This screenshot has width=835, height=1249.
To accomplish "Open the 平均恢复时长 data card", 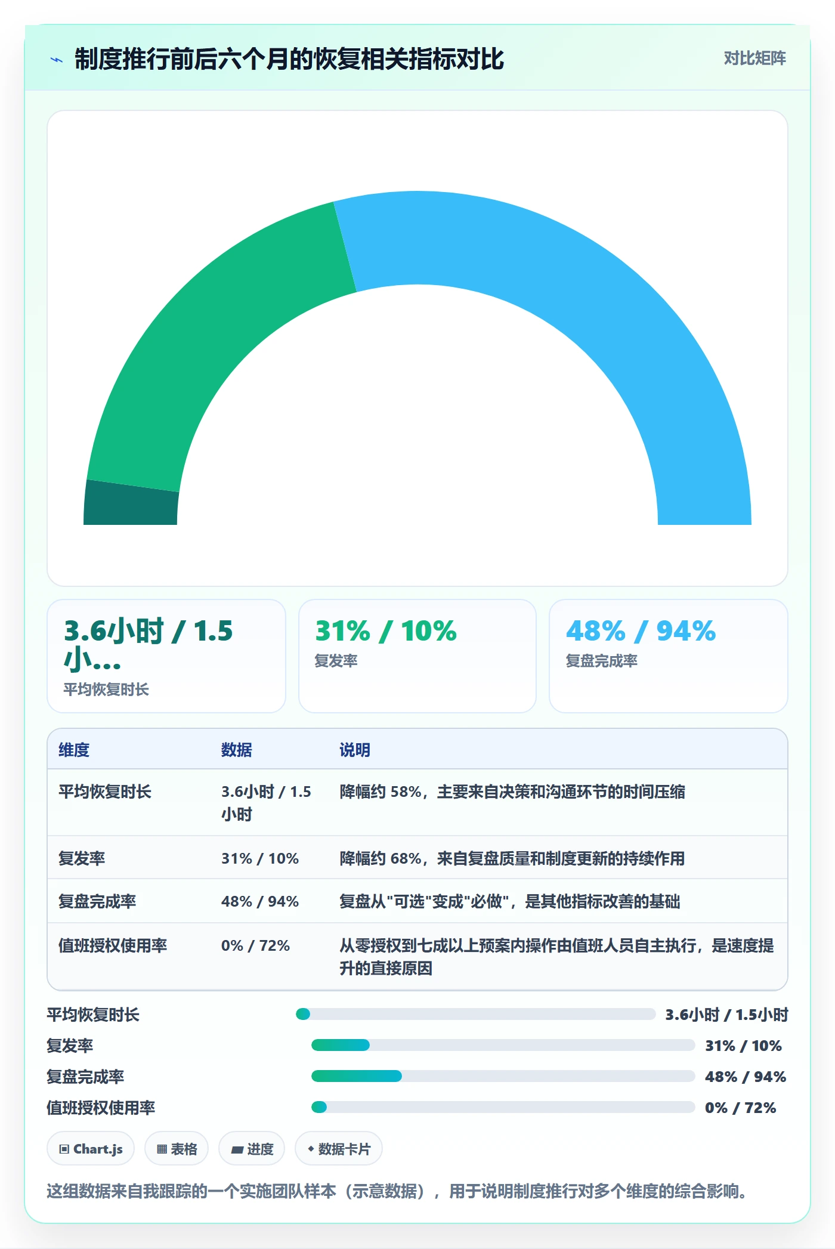I will 166,656.
